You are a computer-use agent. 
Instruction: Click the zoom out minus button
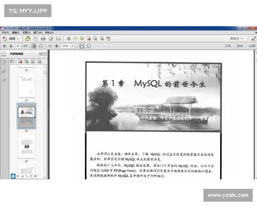pos(50,46)
